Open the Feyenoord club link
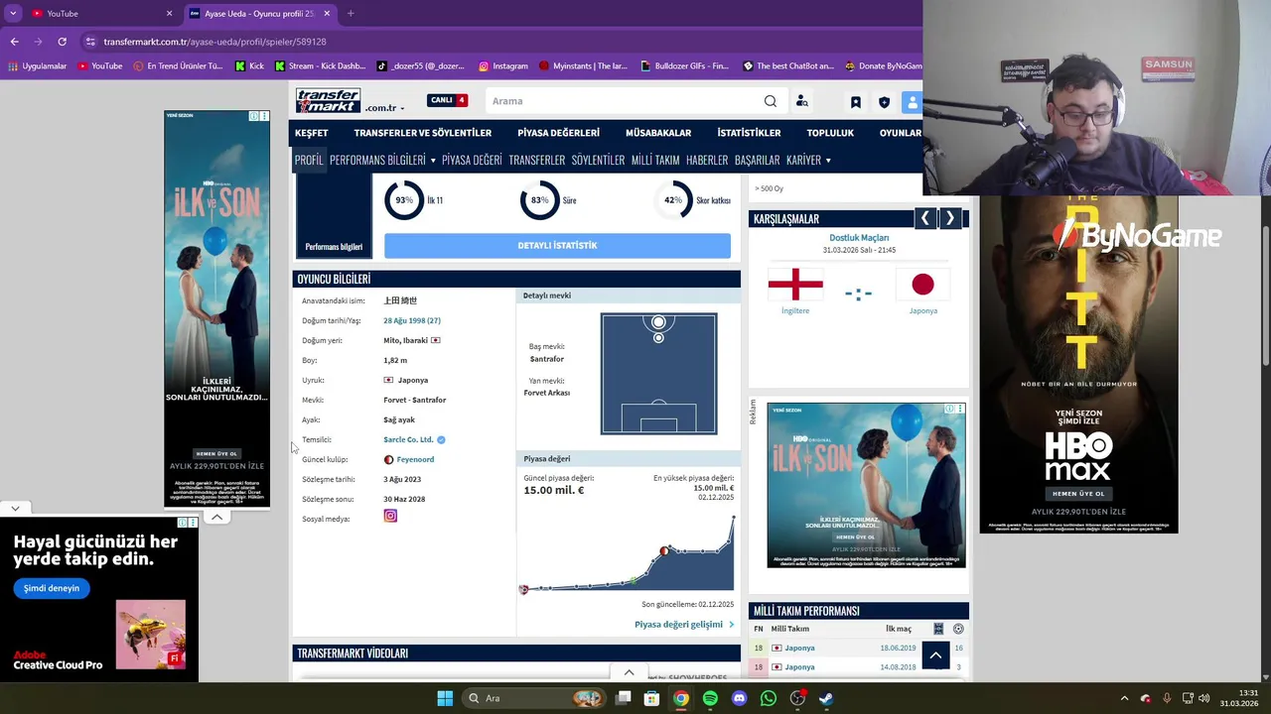Screen dimensions: 1271x714 coord(415,459)
